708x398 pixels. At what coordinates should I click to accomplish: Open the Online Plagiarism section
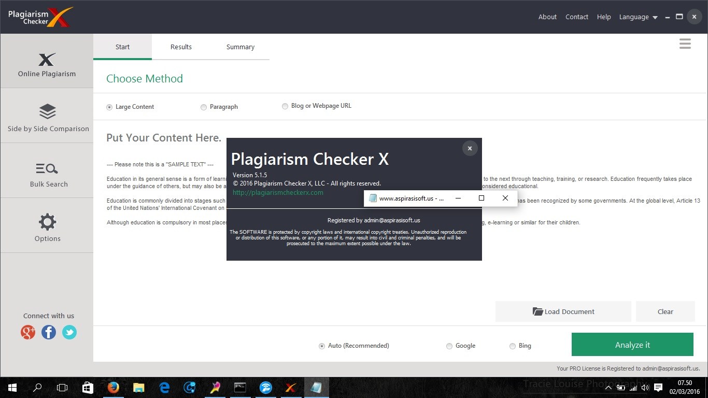(x=47, y=61)
